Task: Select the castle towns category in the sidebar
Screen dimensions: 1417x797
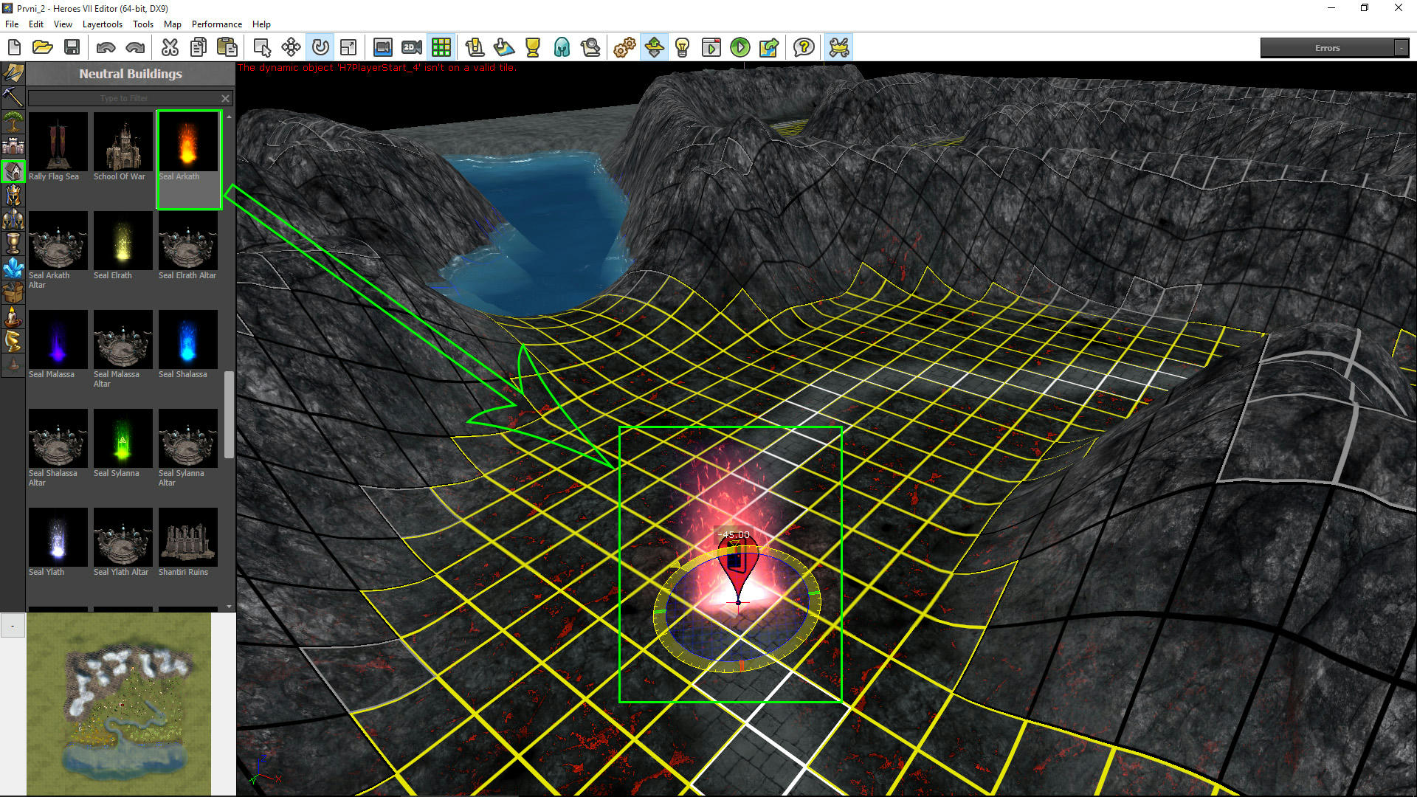Action: pyautogui.click(x=13, y=146)
